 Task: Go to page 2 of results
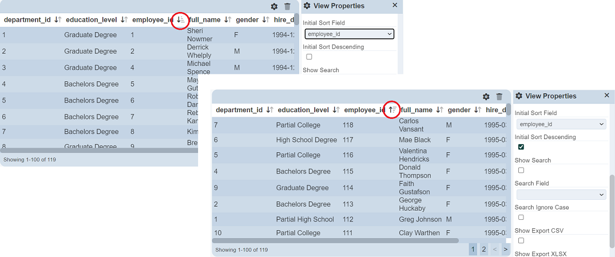click(484, 250)
